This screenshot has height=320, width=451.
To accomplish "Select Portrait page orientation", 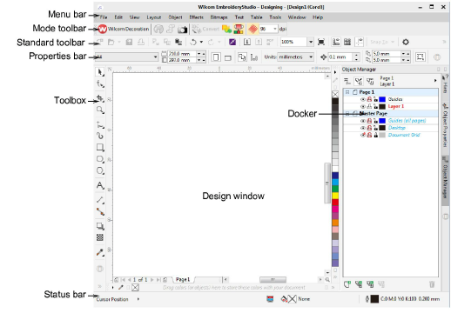I will (x=216, y=57).
